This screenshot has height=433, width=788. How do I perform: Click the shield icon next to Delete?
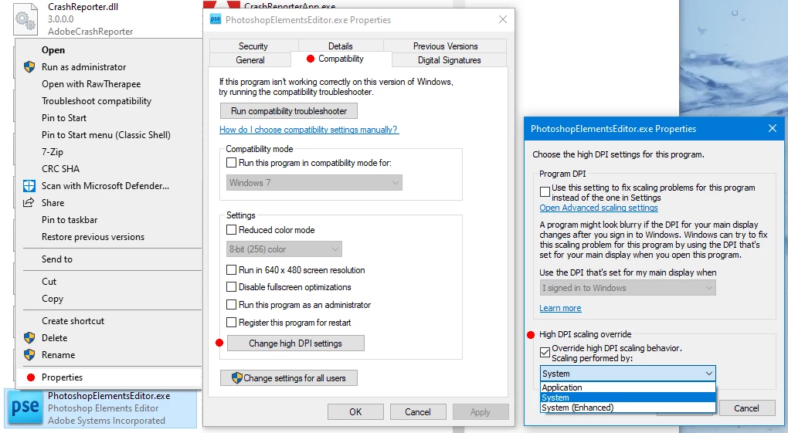tap(29, 337)
